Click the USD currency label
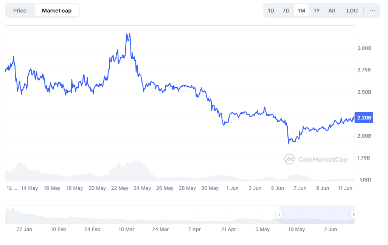Image resolution: width=388 pixels, height=245 pixels. pos(366,180)
